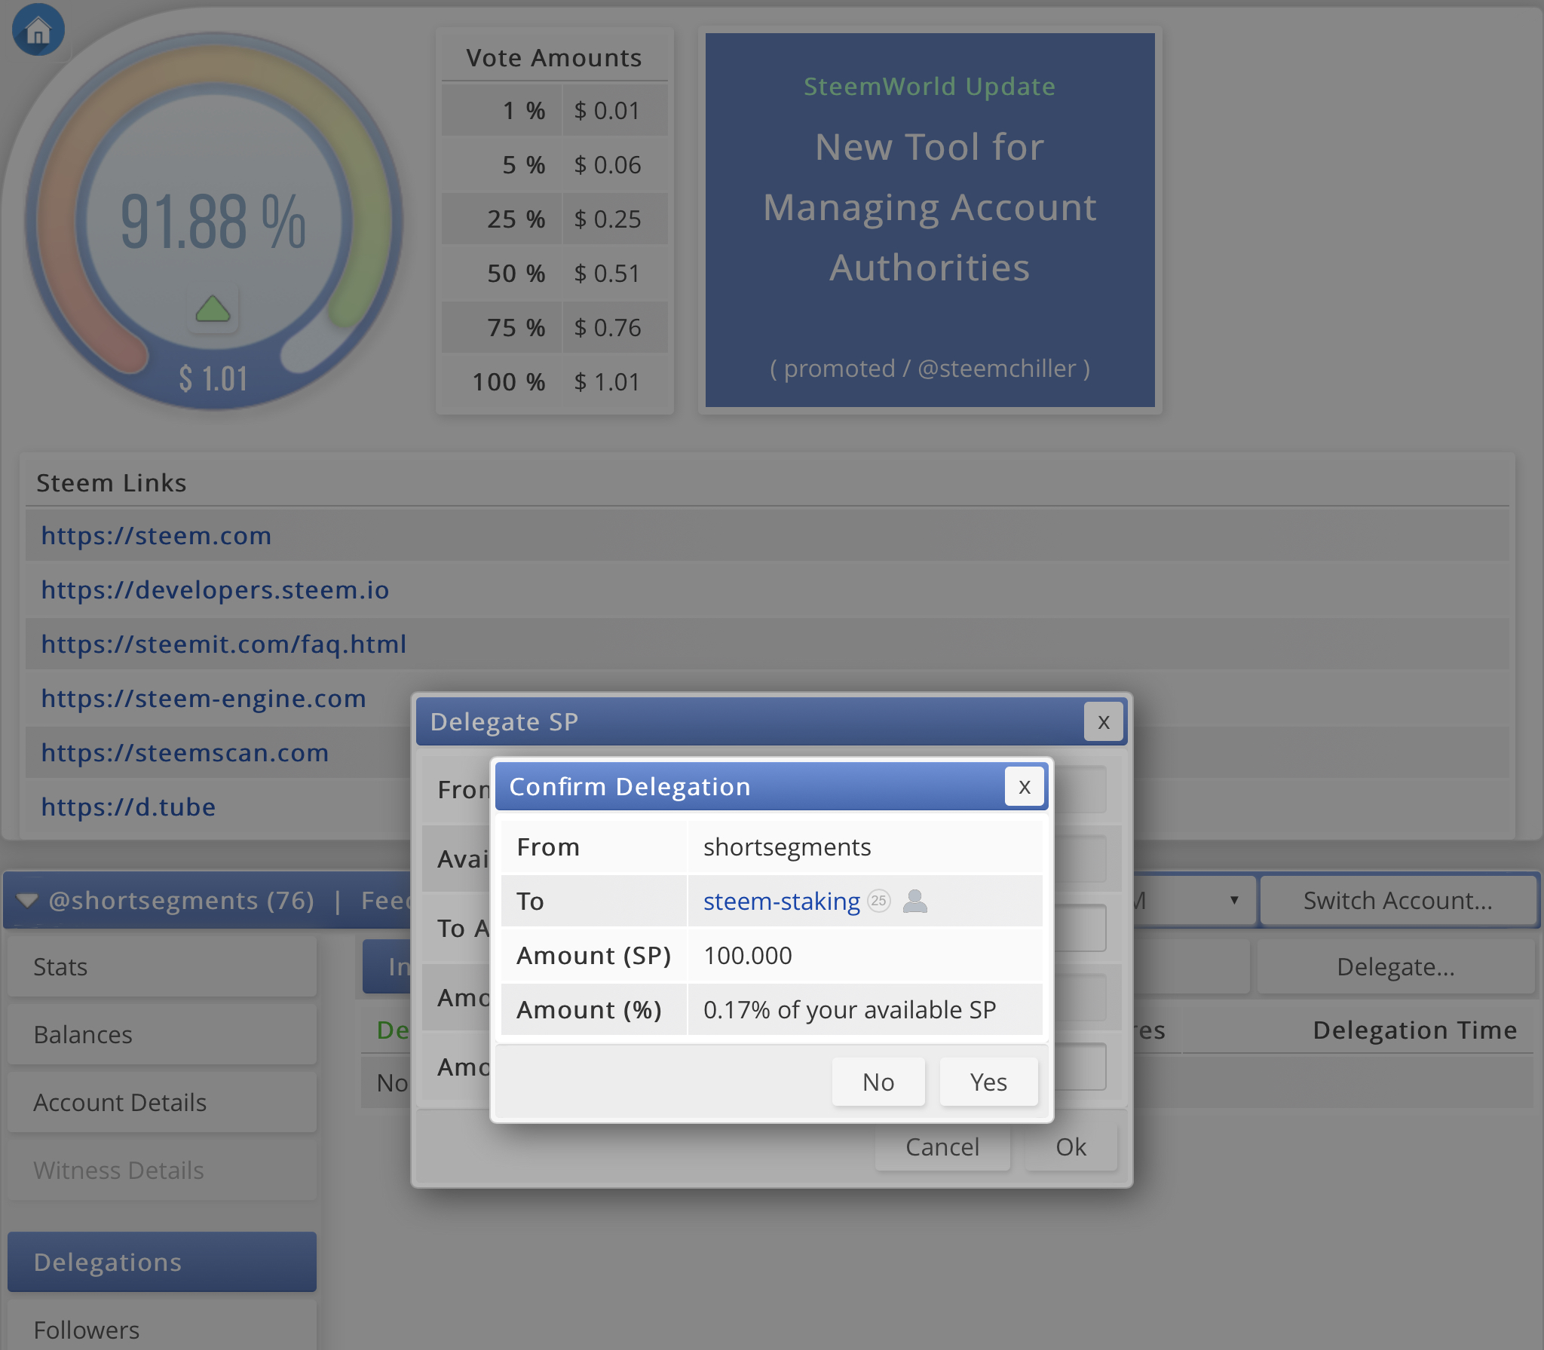This screenshot has width=1544, height=1350.
Task: Click the user profile icon beside steem-staking
Action: click(x=914, y=901)
